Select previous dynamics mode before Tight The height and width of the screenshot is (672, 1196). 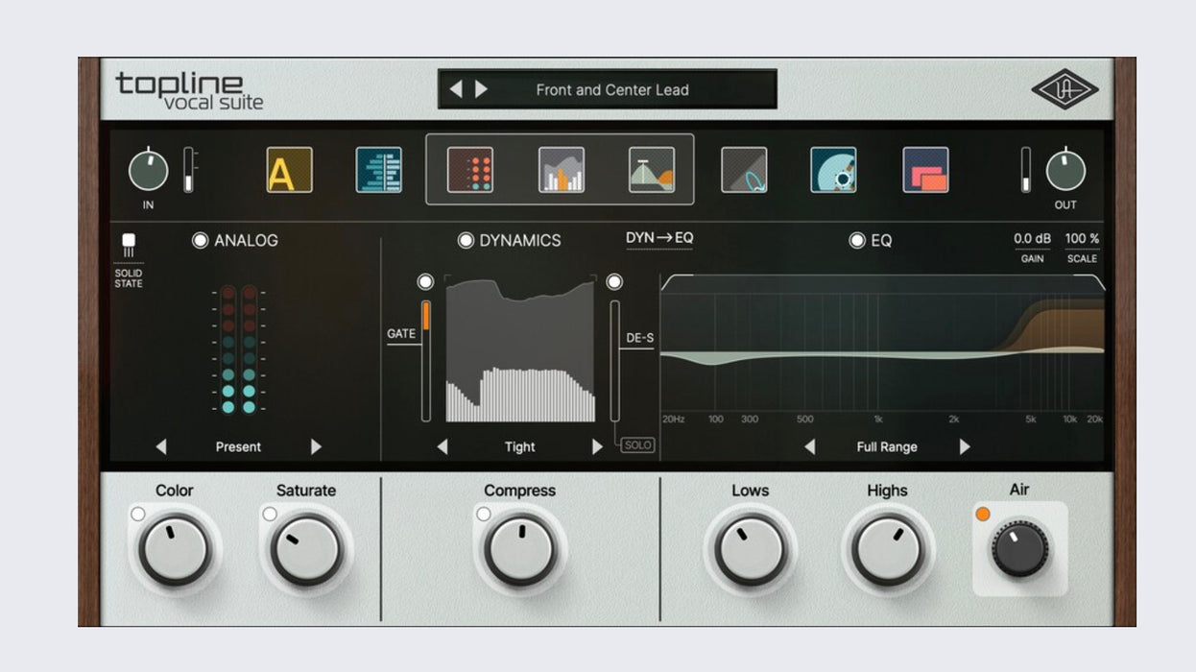[442, 446]
